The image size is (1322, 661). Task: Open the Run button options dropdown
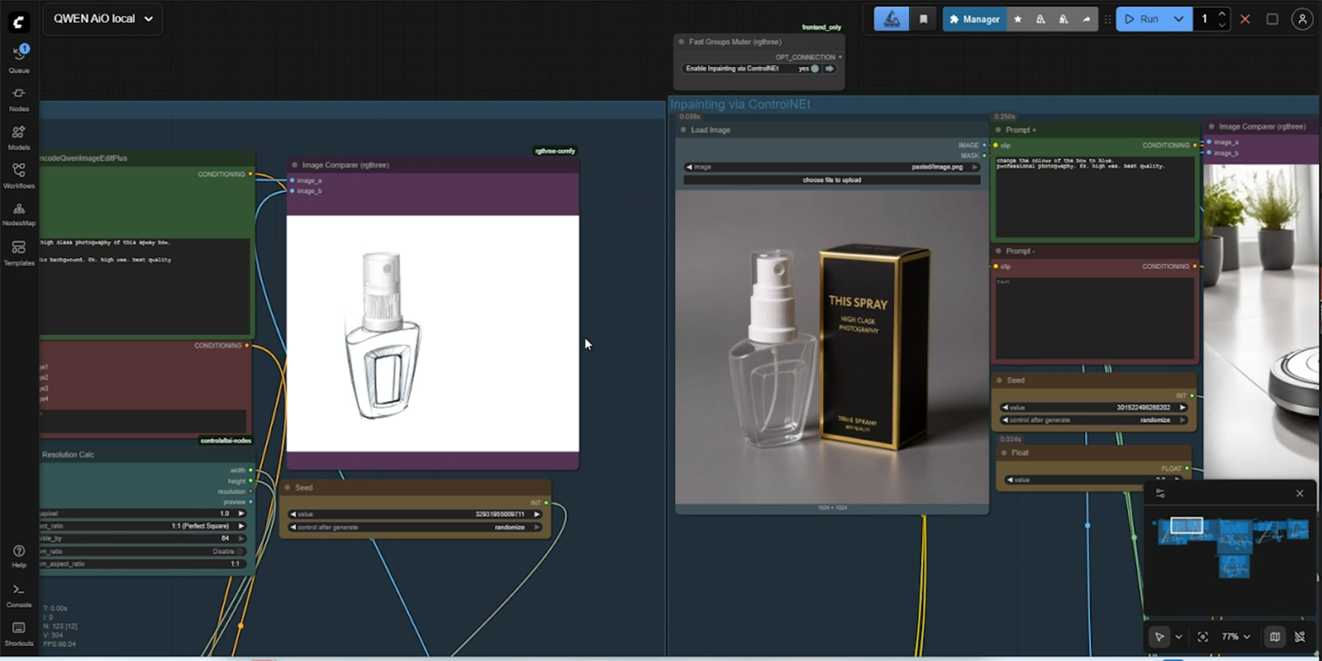coord(1178,19)
